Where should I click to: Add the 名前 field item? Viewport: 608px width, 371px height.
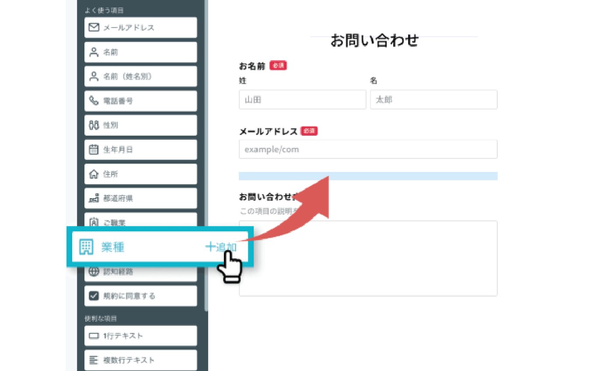pyautogui.click(x=140, y=52)
